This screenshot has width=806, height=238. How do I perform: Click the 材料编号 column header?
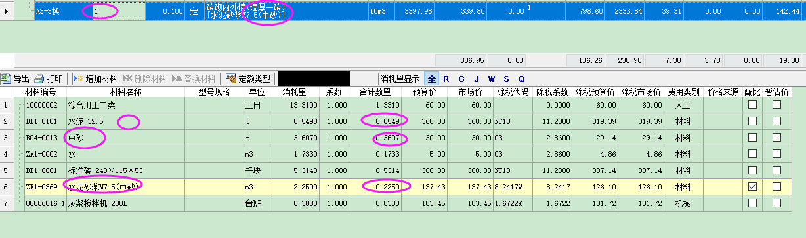pyautogui.click(x=41, y=92)
